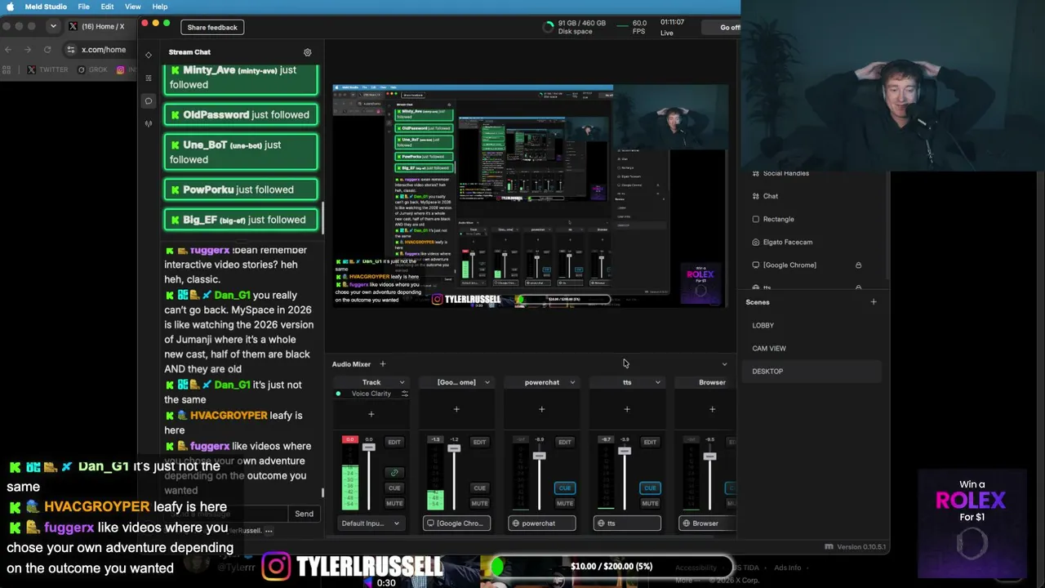
Task: Adjust the Google Chrome volume fader
Action: click(454, 448)
